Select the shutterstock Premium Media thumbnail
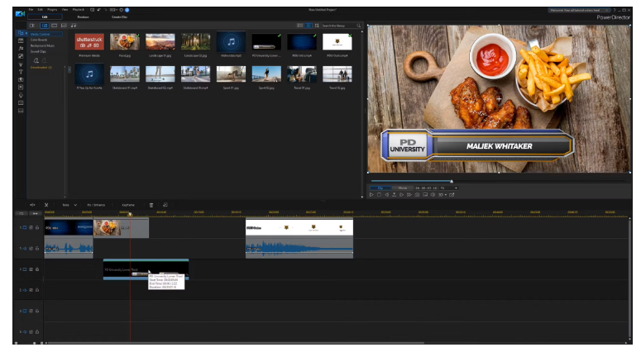Image resolution: width=641 pixels, height=352 pixels. point(89,42)
